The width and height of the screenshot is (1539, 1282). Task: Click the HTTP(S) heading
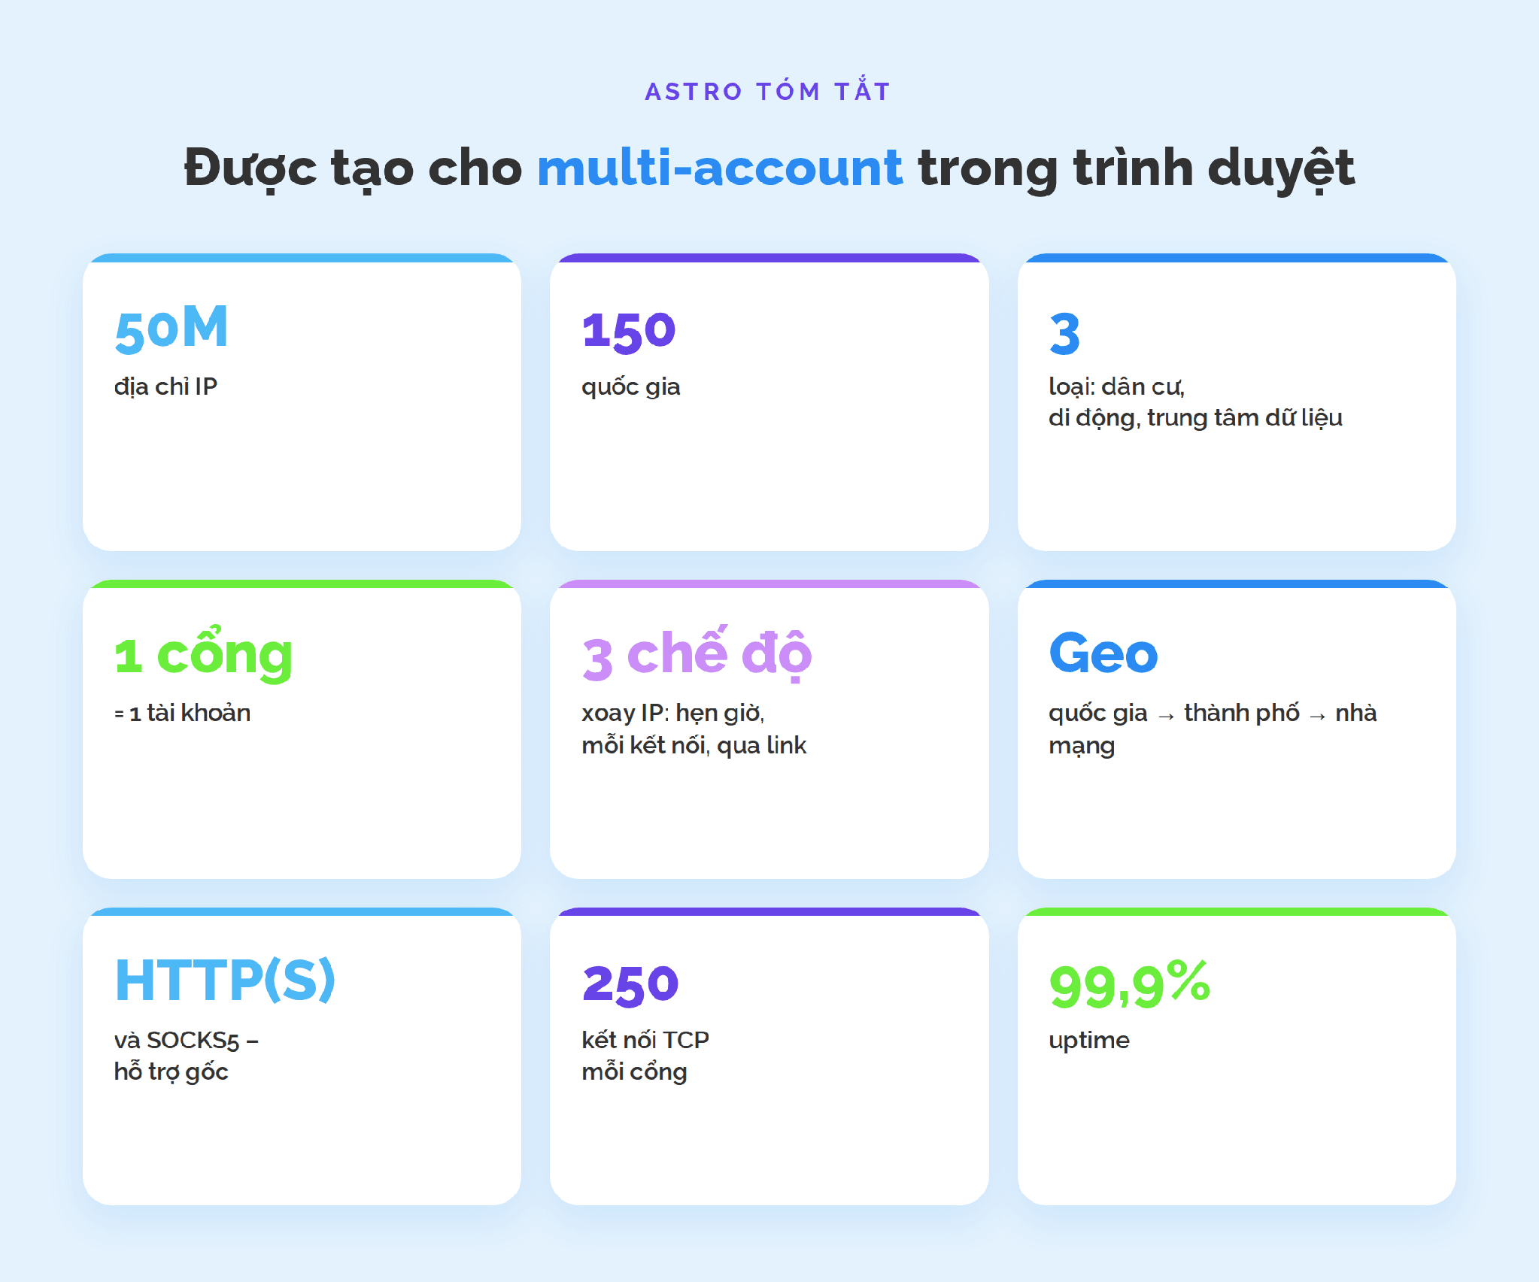click(x=225, y=980)
